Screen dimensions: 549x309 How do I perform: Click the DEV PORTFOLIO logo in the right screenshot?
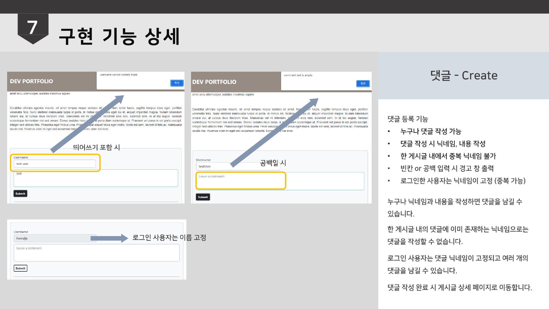click(214, 82)
